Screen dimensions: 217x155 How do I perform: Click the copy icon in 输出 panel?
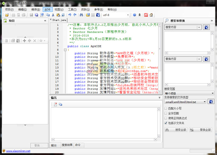click(x=60, y=104)
